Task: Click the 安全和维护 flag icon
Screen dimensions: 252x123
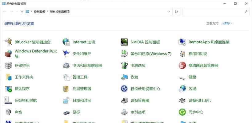Action: pyautogui.click(x=66, y=54)
